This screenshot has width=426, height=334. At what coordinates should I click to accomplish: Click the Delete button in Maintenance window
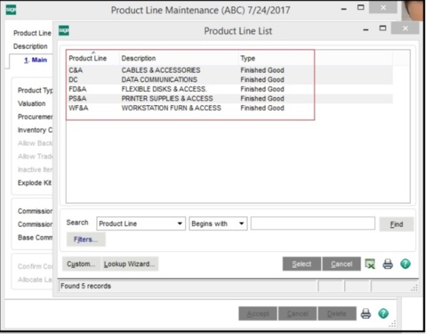(337, 314)
